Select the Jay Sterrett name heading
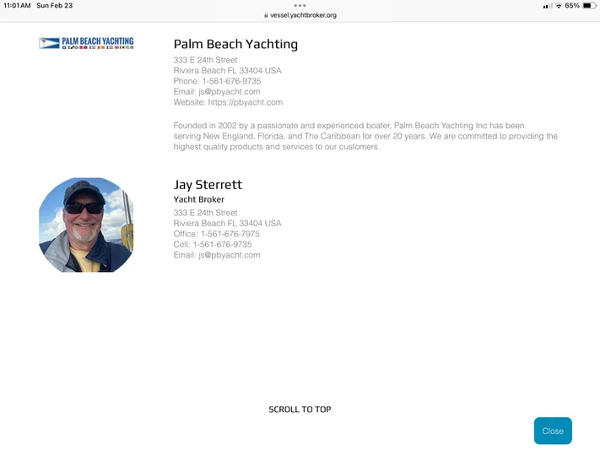Screen dimensions: 600x450 pos(208,185)
